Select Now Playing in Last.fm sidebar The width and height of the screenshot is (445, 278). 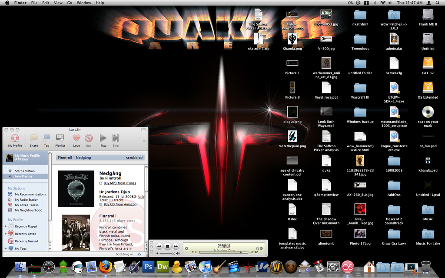(25, 176)
